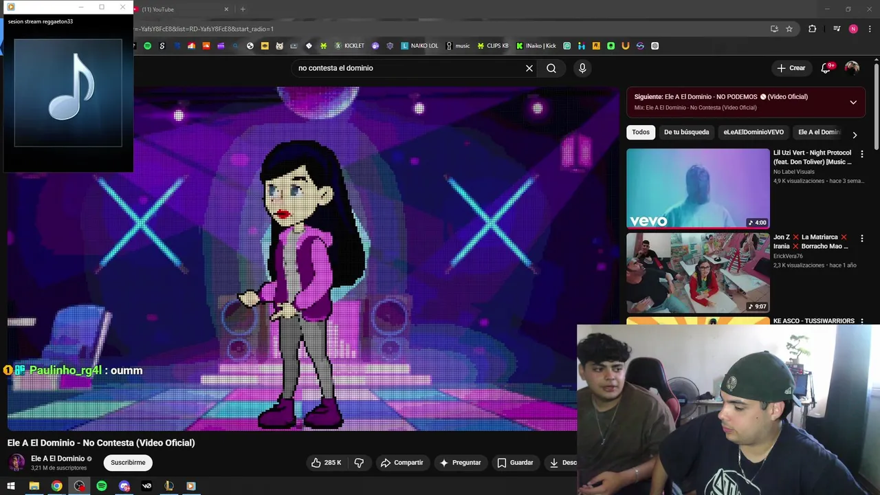Viewport: 880px width, 495px height.
Task: Open Lil Uzi Vert Night Protocol title
Action: 812,157
